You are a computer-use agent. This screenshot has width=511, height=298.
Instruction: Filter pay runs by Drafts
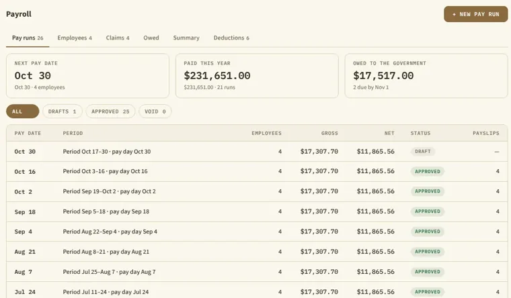pos(63,111)
